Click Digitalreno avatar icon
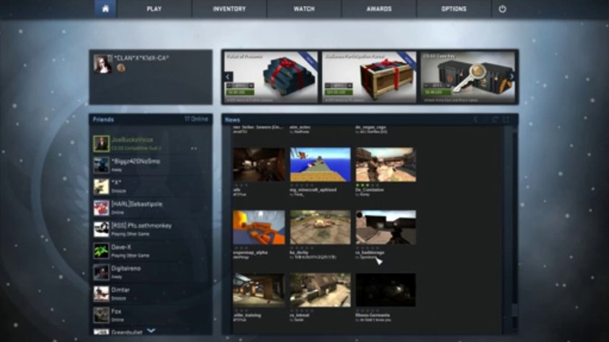Screen dimensions: 609x342 (101, 272)
